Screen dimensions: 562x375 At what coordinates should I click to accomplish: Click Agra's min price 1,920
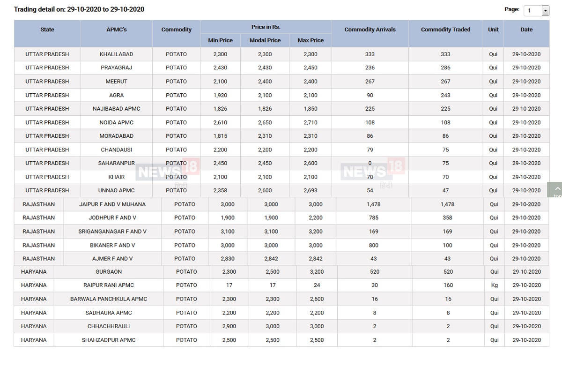[x=220, y=95]
